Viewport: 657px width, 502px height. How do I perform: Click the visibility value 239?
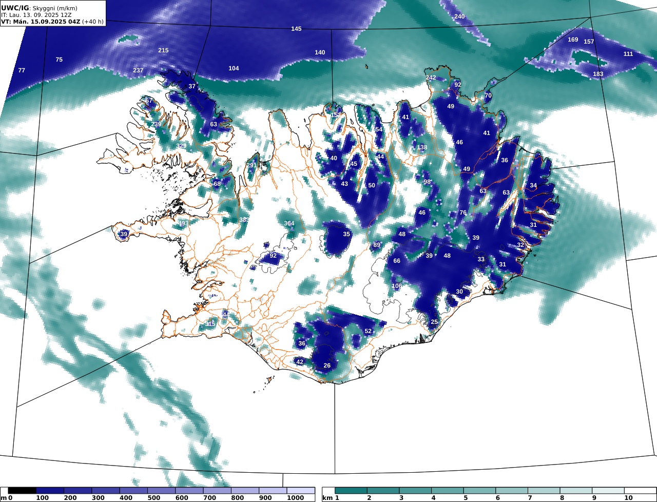[156, 124]
